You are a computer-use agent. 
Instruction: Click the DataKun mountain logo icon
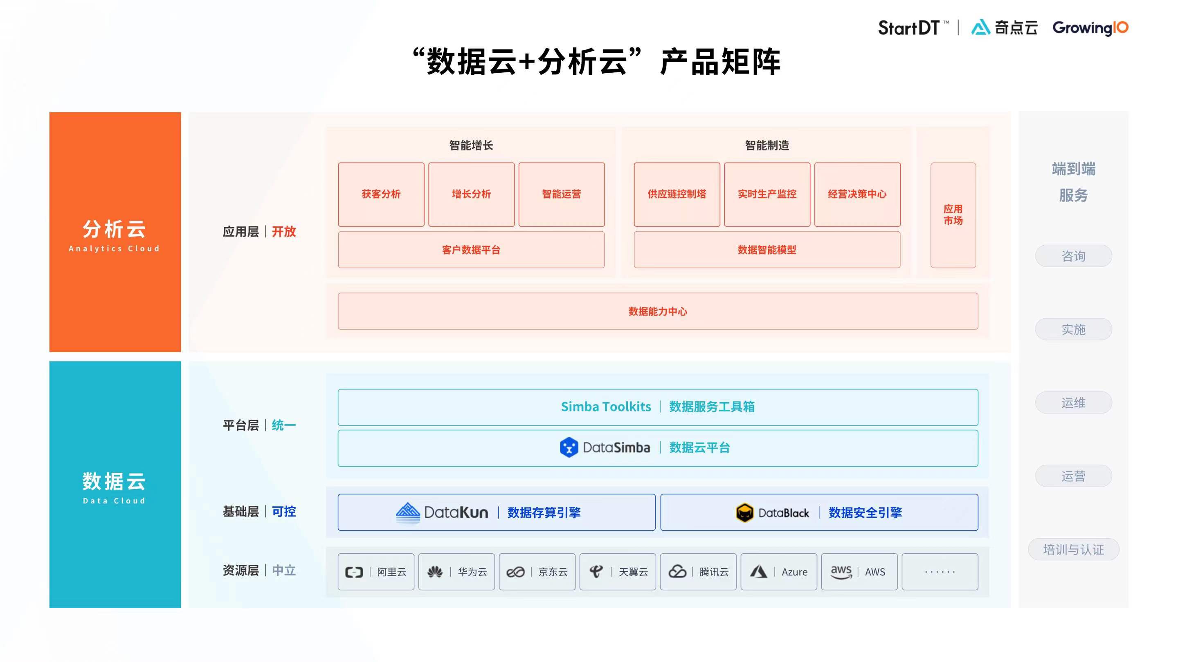click(x=407, y=512)
